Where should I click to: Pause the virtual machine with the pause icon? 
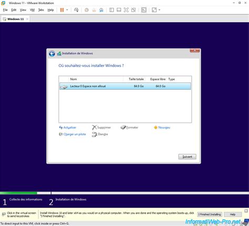pyautogui.click(x=62, y=10)
